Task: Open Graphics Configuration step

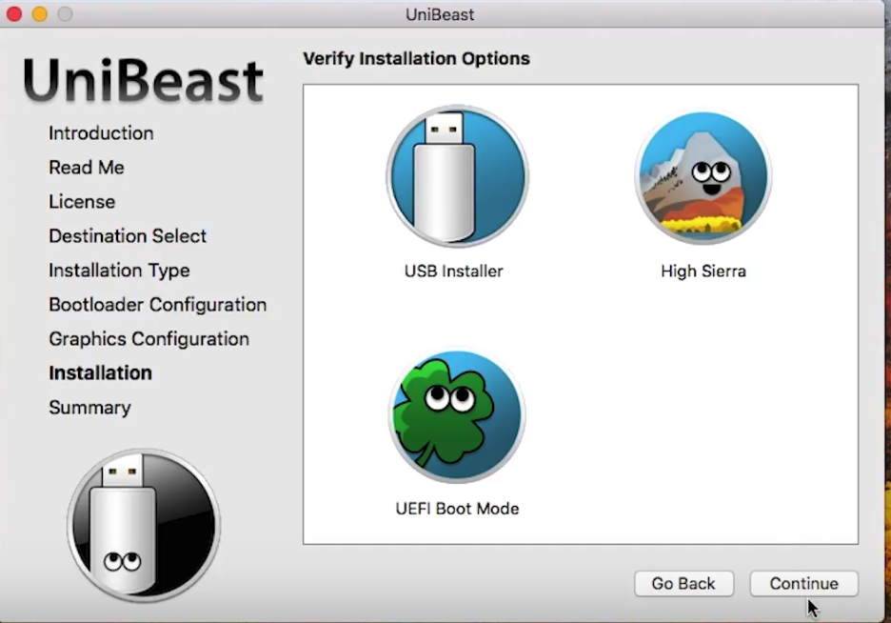Action: tap(148, 339)
